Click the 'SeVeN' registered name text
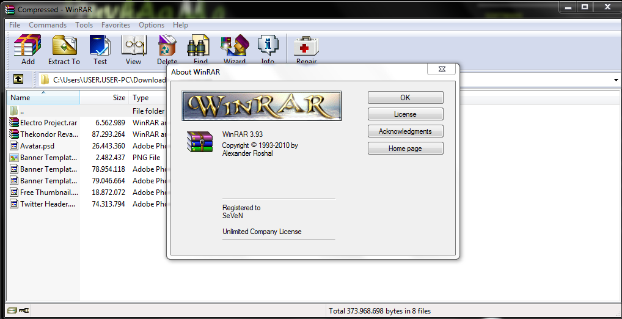Screen dimensions: 622x319 (232, 216)
